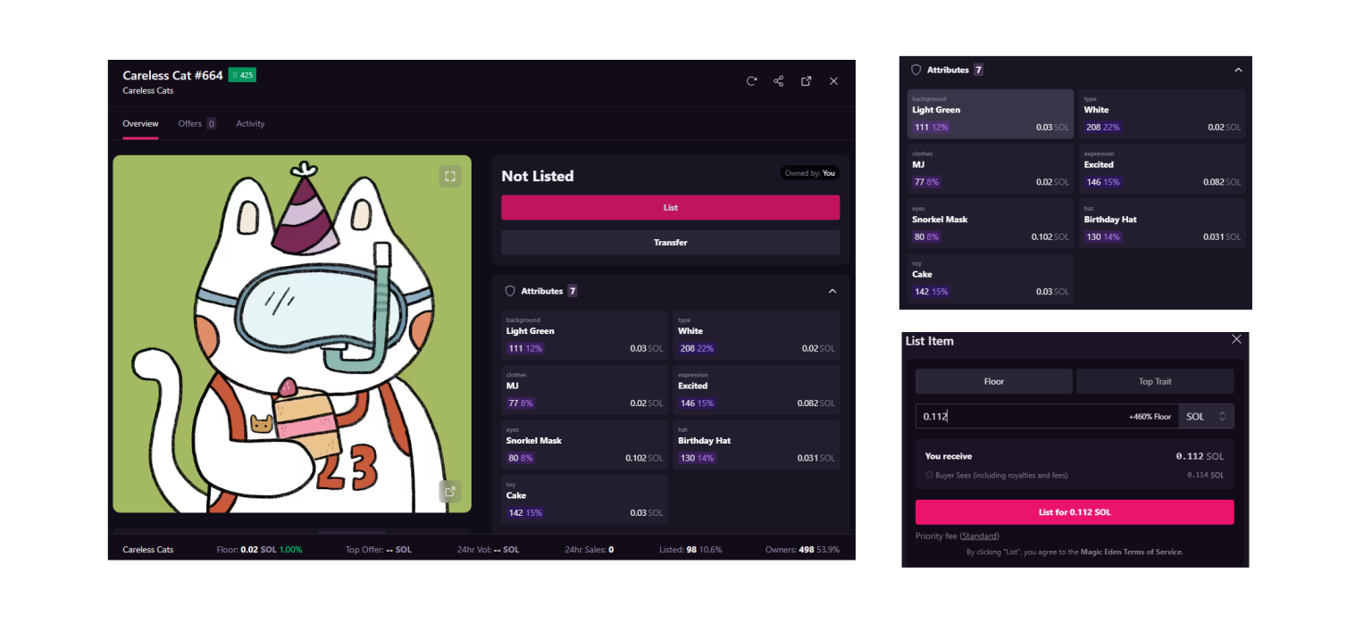
Task: Click the shield icon beside Attributes in the item window
Action: click(x=510, y=291)
